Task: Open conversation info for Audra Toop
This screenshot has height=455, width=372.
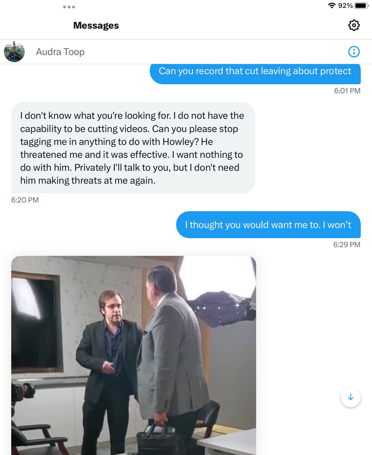Action: pos(354,52)
